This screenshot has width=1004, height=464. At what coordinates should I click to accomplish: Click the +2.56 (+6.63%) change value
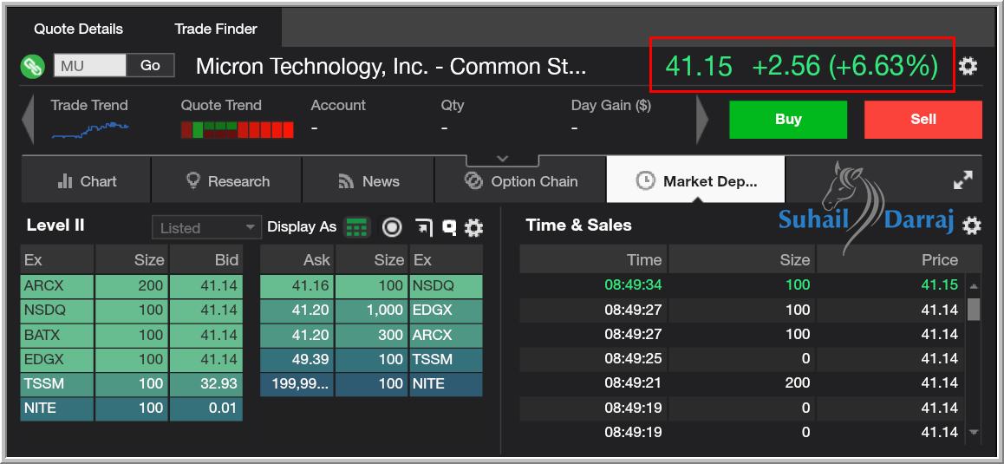pyautogui.click(x=844, y=66)
